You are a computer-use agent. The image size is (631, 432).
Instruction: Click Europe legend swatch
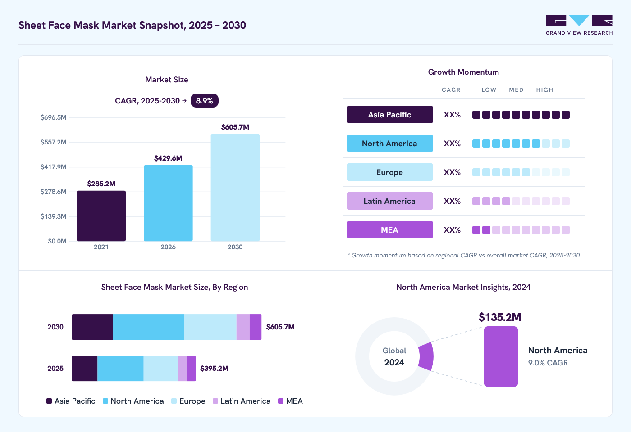click(x=174, y=401)
